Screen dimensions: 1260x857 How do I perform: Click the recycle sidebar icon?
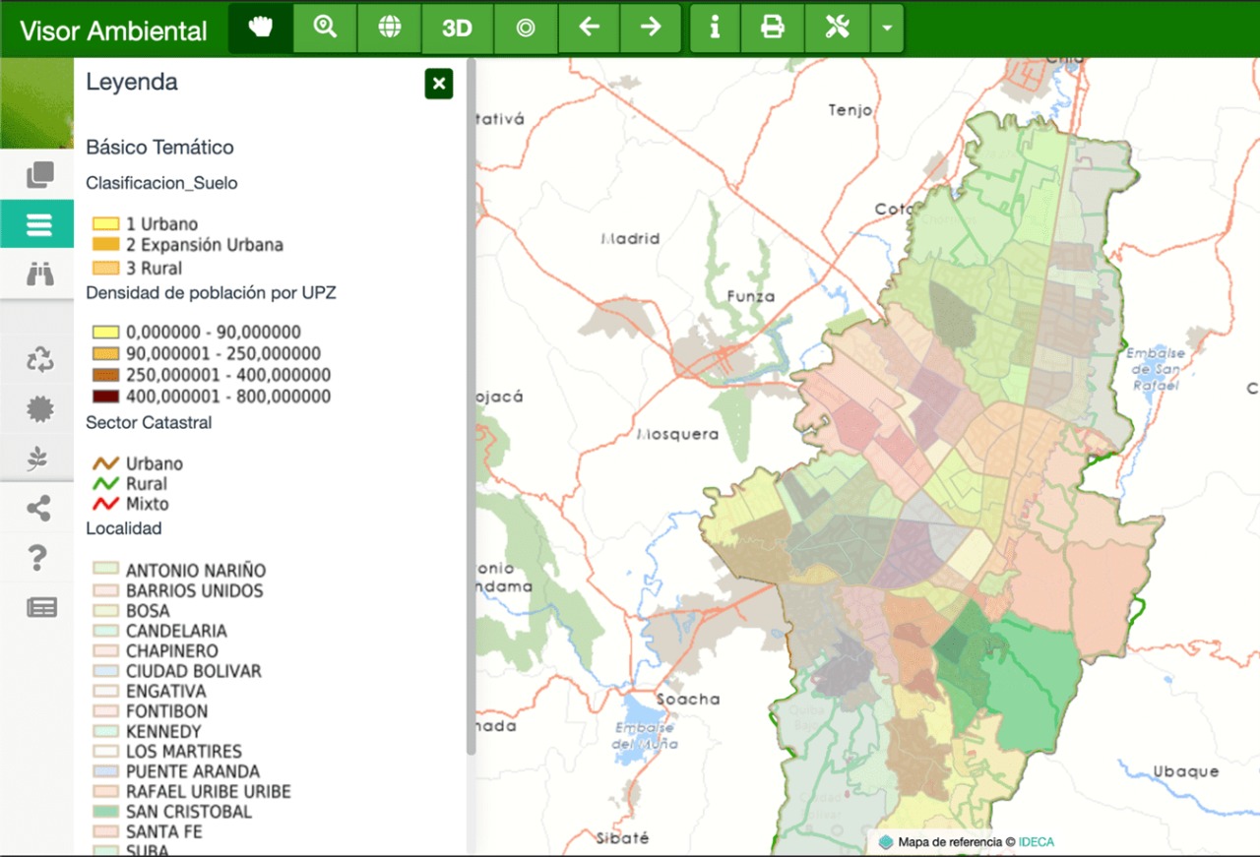pos(39,360)
